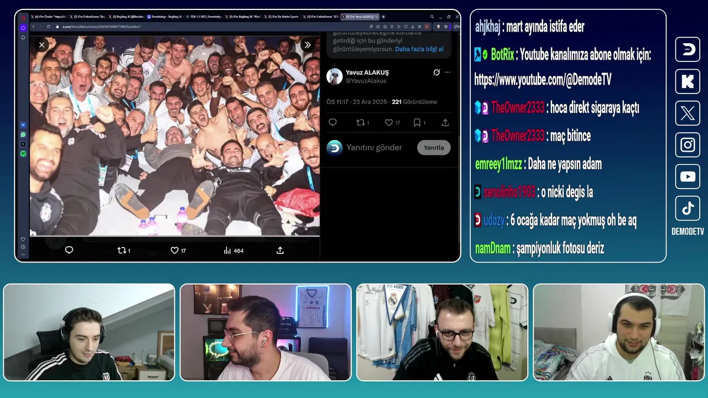The width and height of the screenshot is (708, 398).
Task: Open the bookmarks heart in browser sidebar
Action: click(x=23, y=239)
